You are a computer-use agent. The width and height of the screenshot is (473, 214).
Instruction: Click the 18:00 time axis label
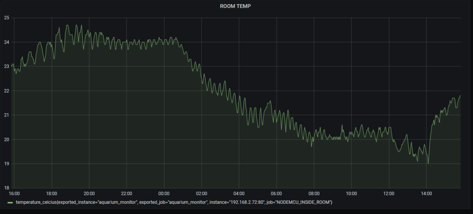pos(52,193)
